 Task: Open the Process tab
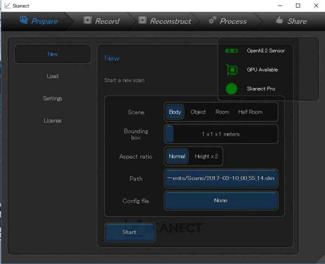tap(228, 21)
